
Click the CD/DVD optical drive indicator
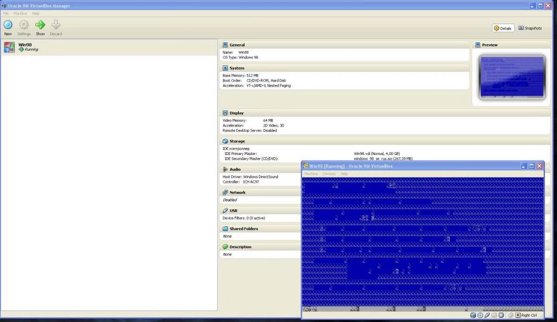tap(480, 315)
